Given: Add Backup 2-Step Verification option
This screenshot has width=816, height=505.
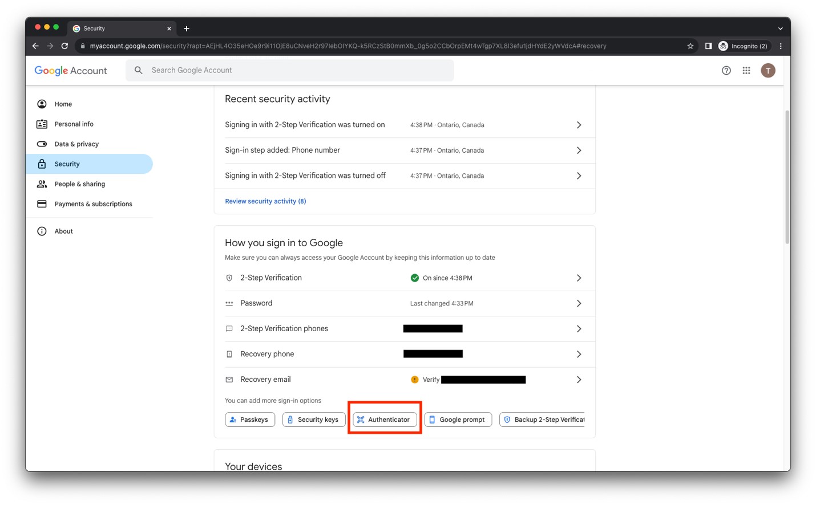Looking at the screenshot, I should 542,420.
